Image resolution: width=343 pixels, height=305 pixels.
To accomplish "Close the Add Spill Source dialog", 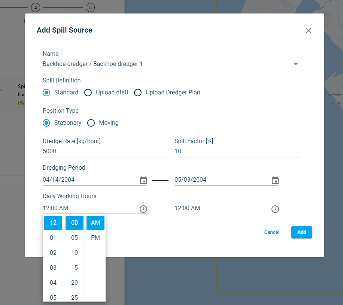I will pos(308,31).
